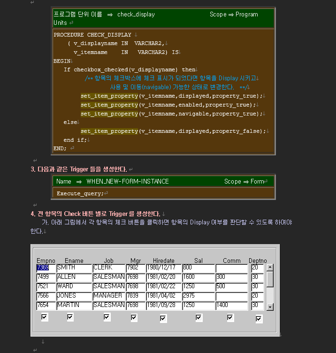336x353 pixels.
Task: Toggle the checkbox under Empno column
Action: pos(44,317)
